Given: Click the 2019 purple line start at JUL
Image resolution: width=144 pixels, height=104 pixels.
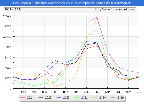Looking at the screenshot, I should pyautogui.click(x=86, y=23).
